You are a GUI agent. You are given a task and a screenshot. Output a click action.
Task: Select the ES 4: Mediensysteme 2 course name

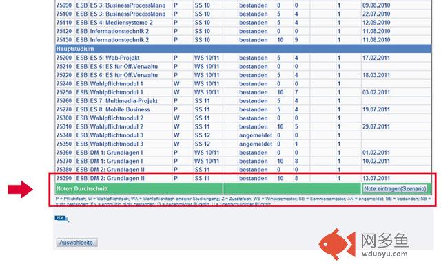tap(121, 23)
